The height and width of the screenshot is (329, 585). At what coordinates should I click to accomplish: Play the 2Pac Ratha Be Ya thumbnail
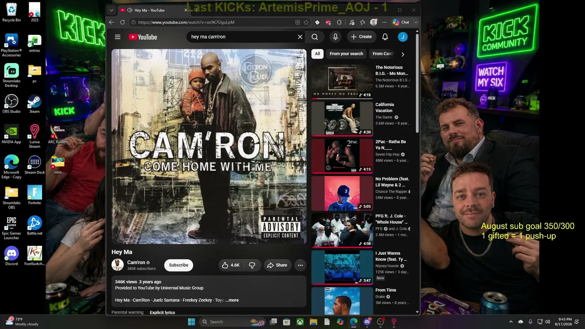pyautogui.click(x=342, y=156)
